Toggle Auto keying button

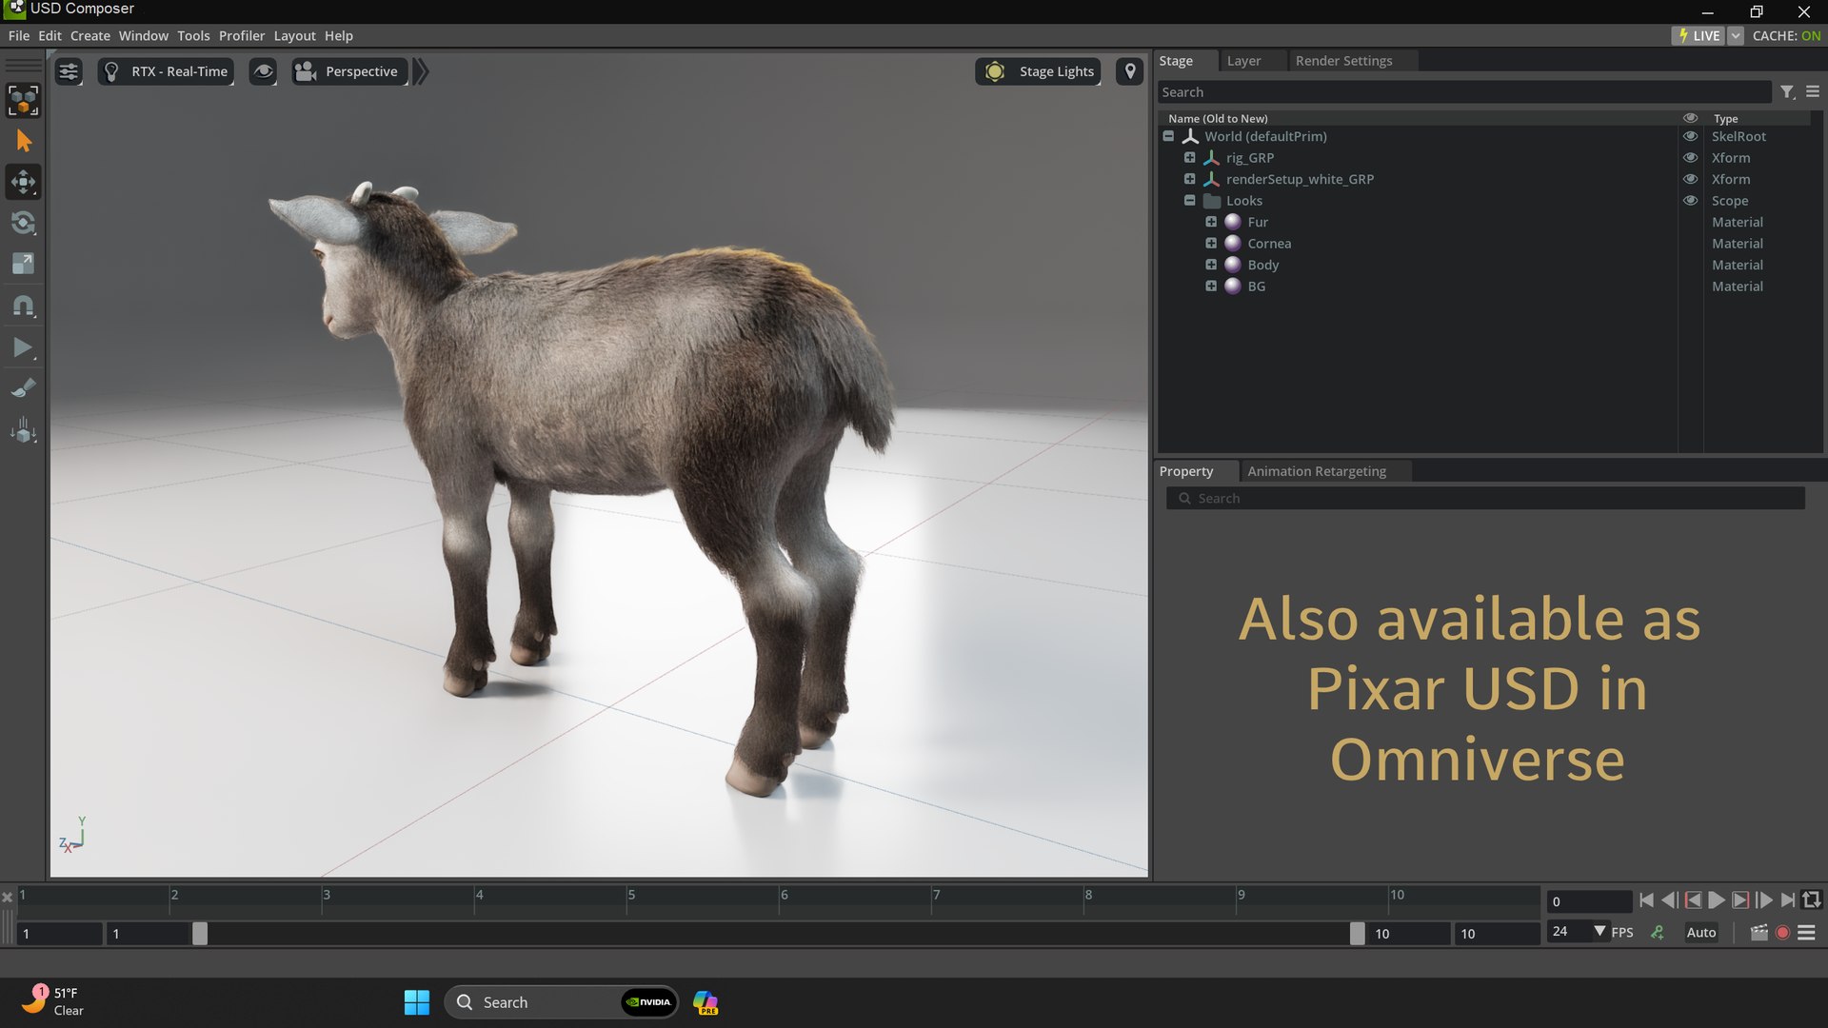(x=1701, y=933)
